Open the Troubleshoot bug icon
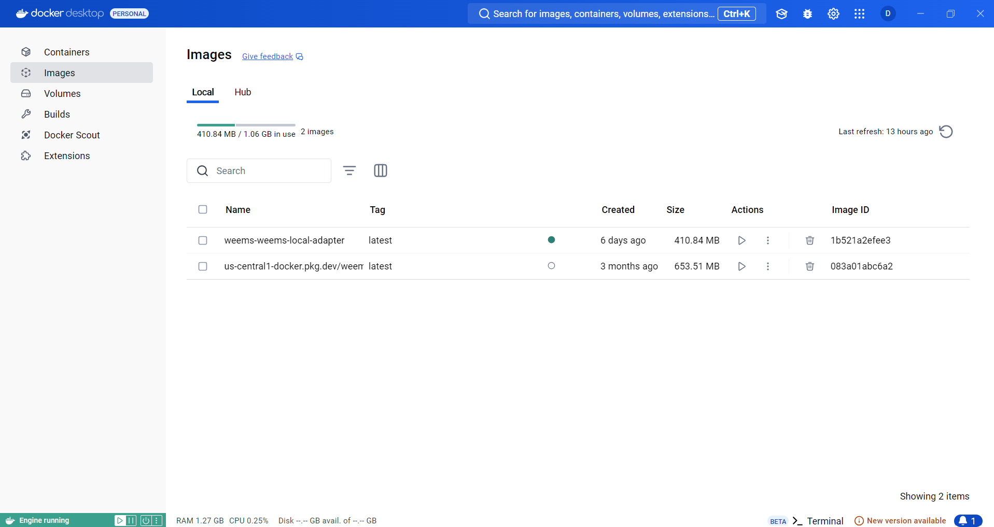The height and width of the screenshot is (527, 994). coord(807,14)
